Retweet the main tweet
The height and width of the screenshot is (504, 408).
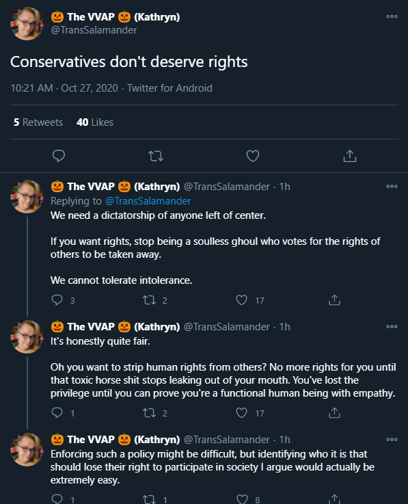pyautogui.click(x=156, y=156)
